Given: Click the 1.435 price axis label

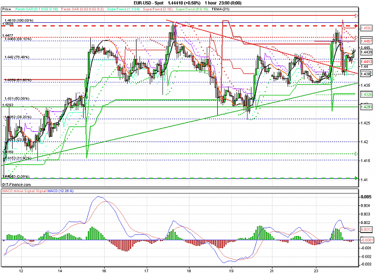Looking at the screenshot, I should [365, 85].
